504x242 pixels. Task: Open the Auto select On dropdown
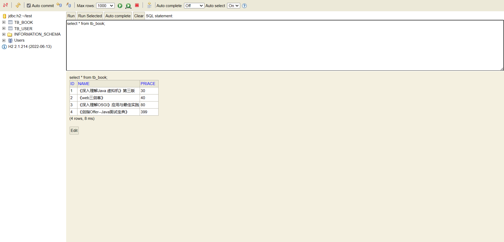(x=234, y=5)
